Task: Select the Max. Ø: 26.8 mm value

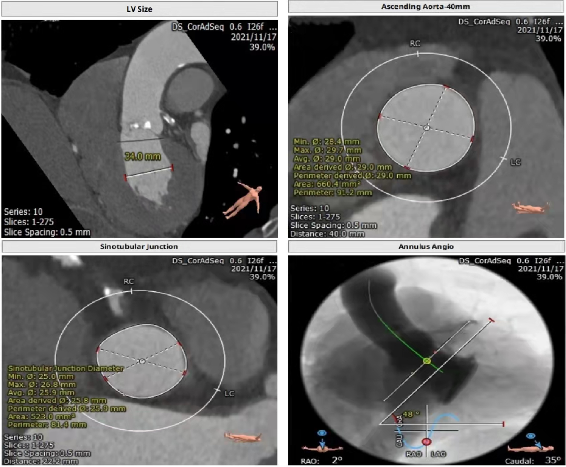Action: (42, 384)
